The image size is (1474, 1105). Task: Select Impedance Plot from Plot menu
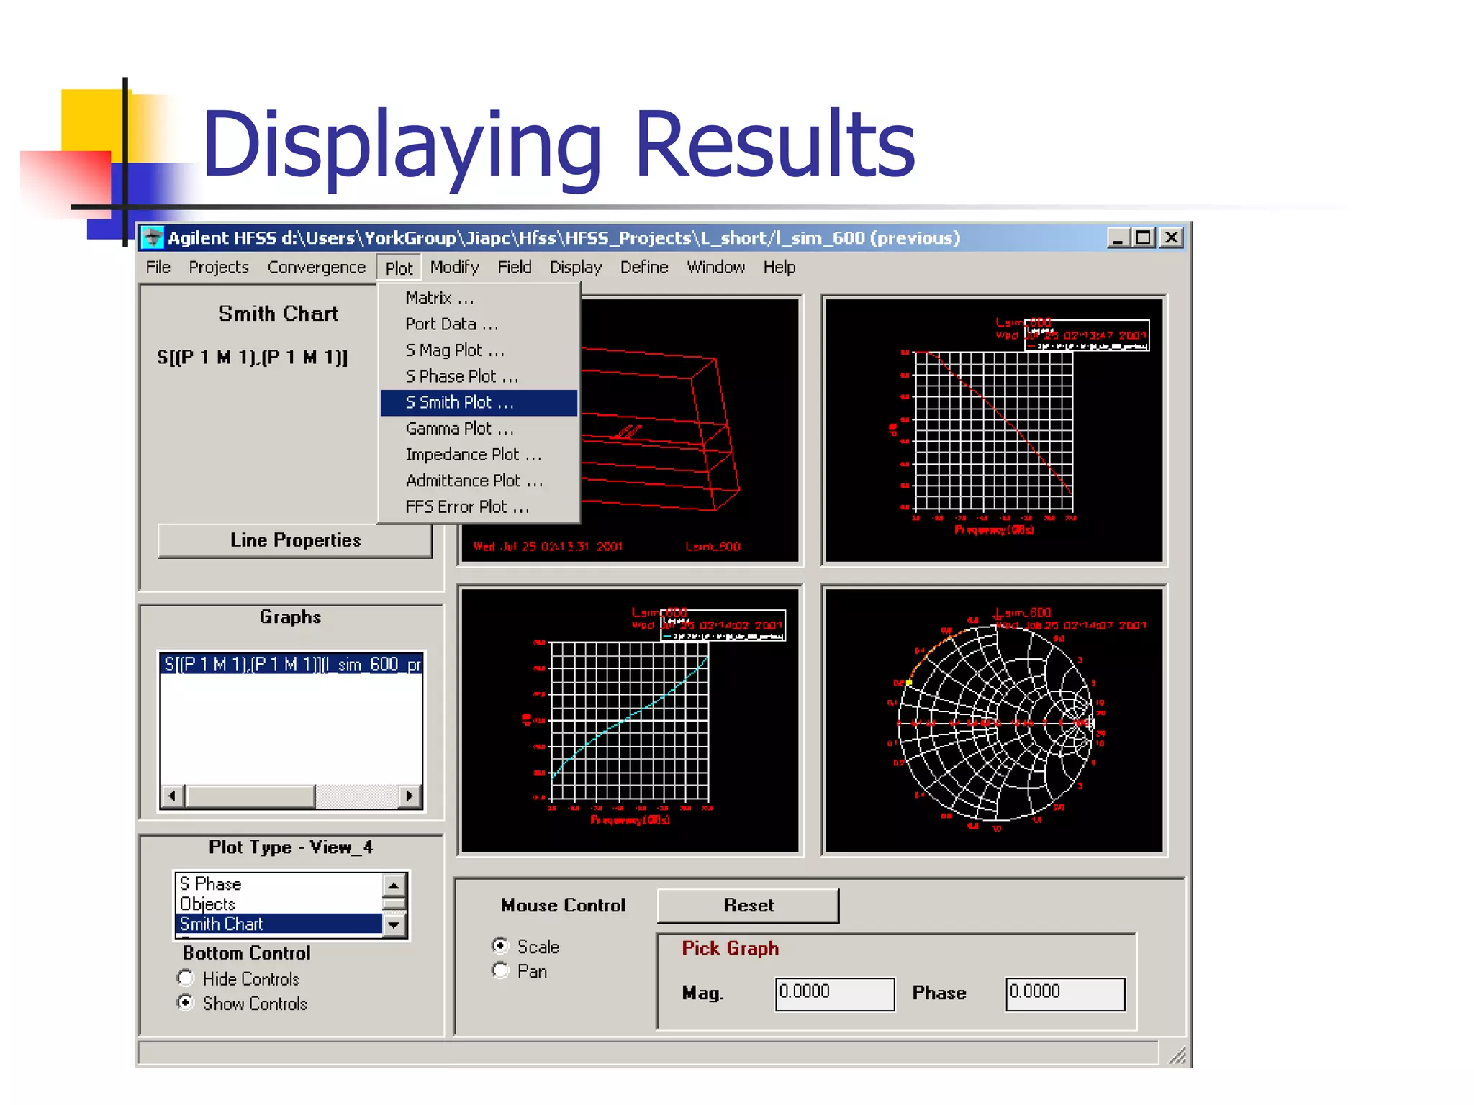pyautogui.click(x=473, y=455)
